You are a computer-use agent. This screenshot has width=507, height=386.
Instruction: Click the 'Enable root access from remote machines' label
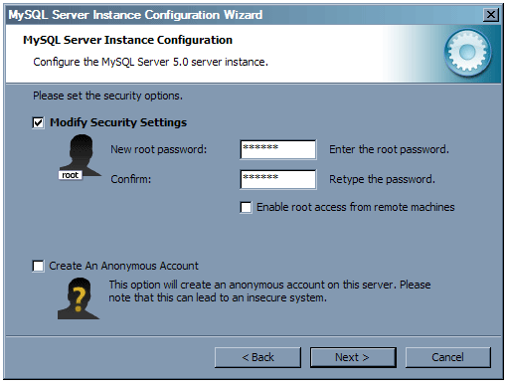(x=356, y=207)
